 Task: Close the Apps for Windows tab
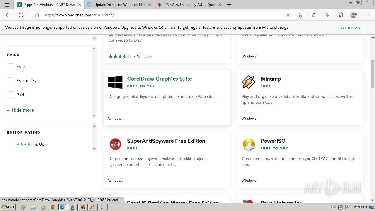tap(79, 5)
